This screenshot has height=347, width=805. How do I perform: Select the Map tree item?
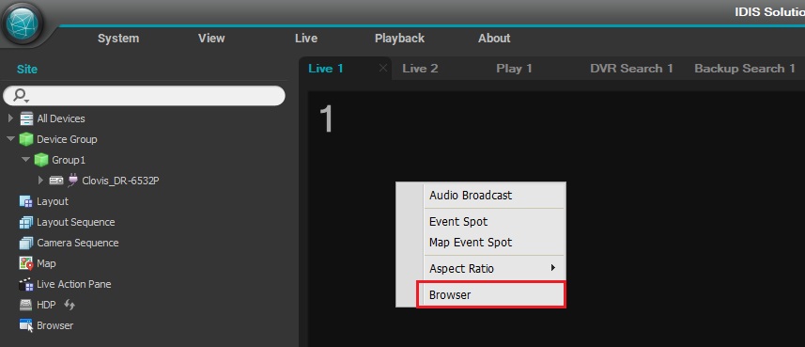tap(46, 263)
